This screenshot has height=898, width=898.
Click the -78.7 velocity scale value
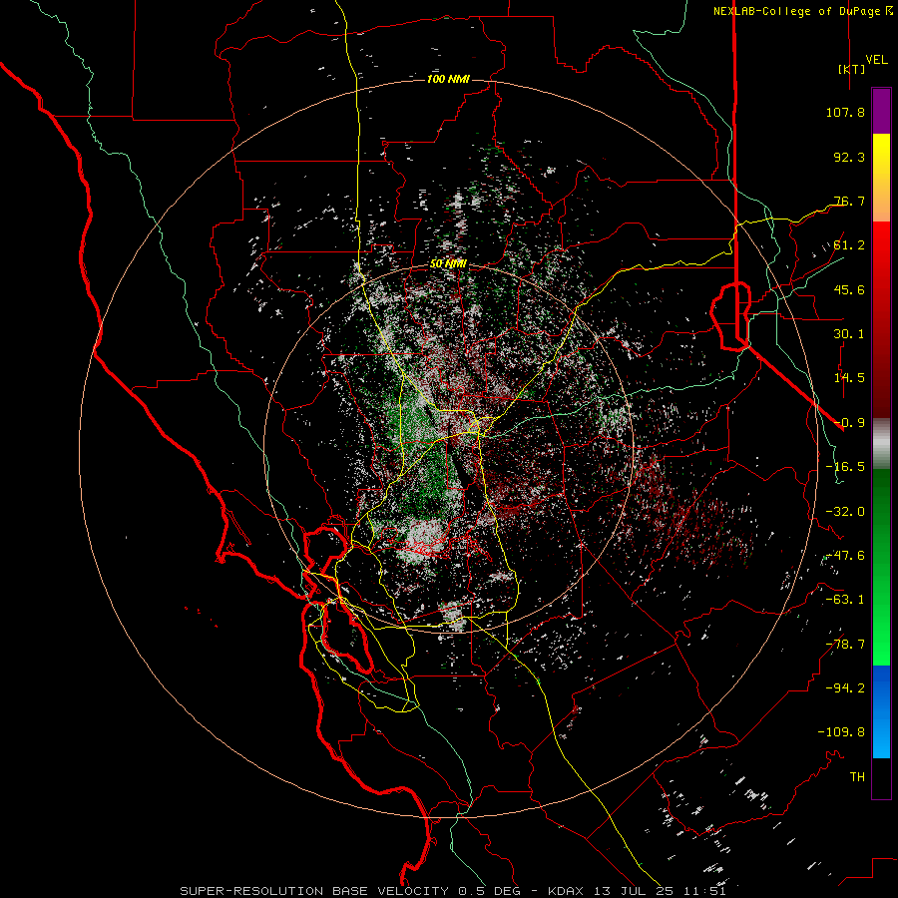845,645
